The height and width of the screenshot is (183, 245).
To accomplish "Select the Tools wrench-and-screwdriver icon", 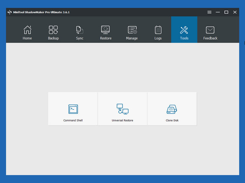I will tap(184, 30).
